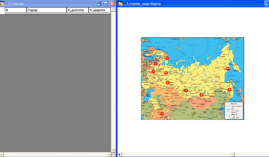Viewport: 269px width, 157px height.
Task: Click the Far East star marker beside the legend
Action: (229, 89)
